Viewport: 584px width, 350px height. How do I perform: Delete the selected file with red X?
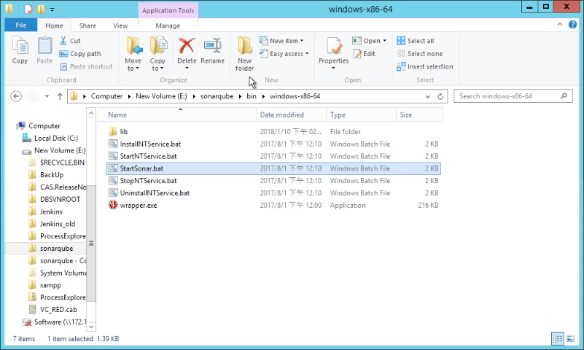(x=187, y=54)
